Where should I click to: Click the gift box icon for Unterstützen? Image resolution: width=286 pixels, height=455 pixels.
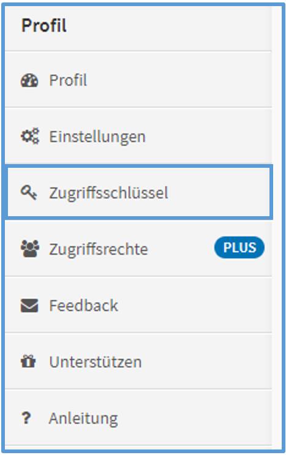pos(28,361)
